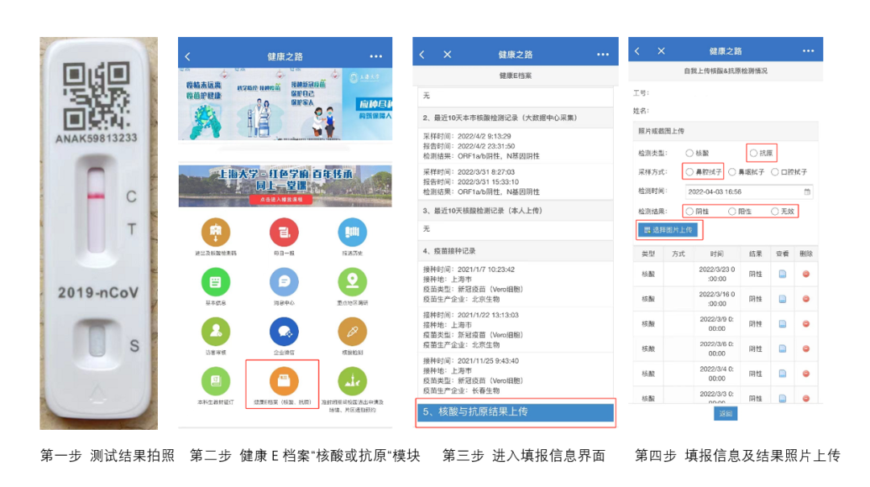
Task: Click the back arrow on the upload page
Action: pyautogui.click(x=636, y=50)
